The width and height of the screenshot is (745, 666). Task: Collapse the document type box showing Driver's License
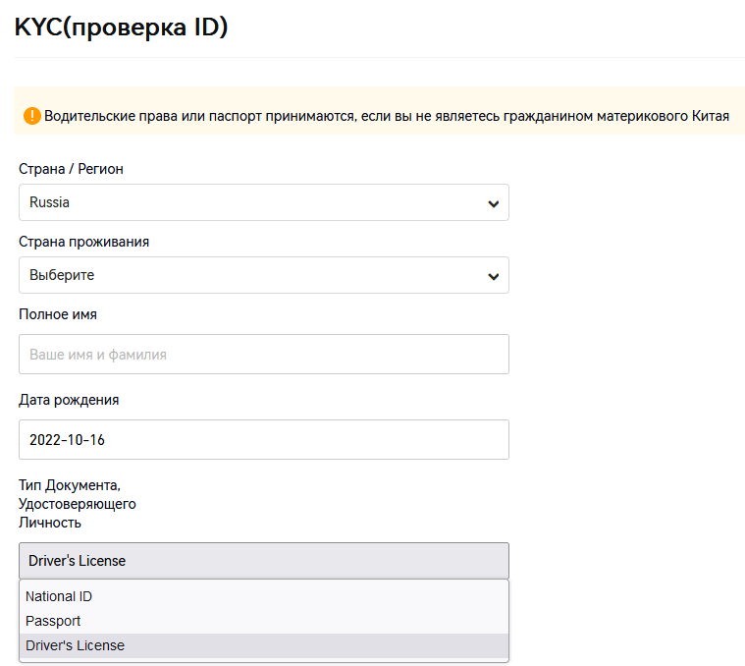[263, 561]
